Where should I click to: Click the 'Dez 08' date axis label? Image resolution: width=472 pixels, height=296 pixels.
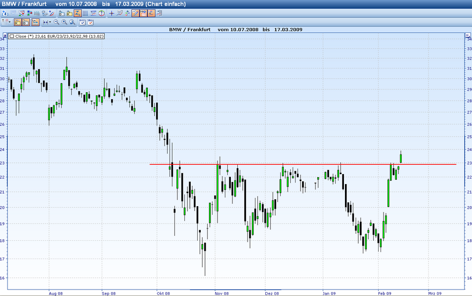point(272,294)
